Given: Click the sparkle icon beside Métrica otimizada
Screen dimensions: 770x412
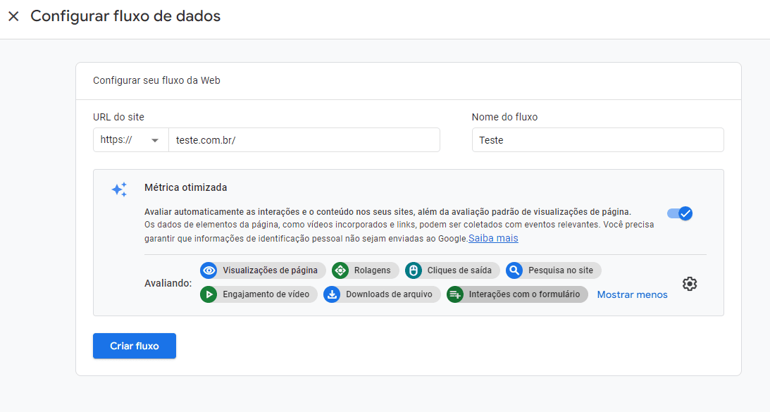Looking at the screenshot, I should (119, 188).
